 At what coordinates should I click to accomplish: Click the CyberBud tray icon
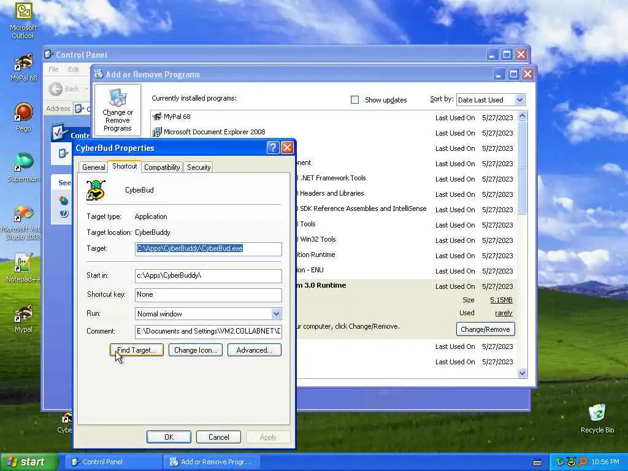571,462
